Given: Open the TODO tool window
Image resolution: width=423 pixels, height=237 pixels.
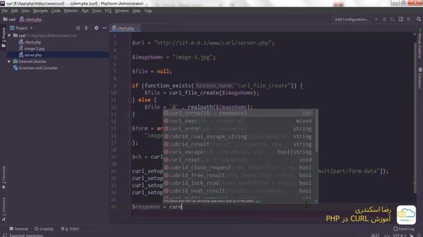Looking at the screenshot, I should [x=70, y=229].
